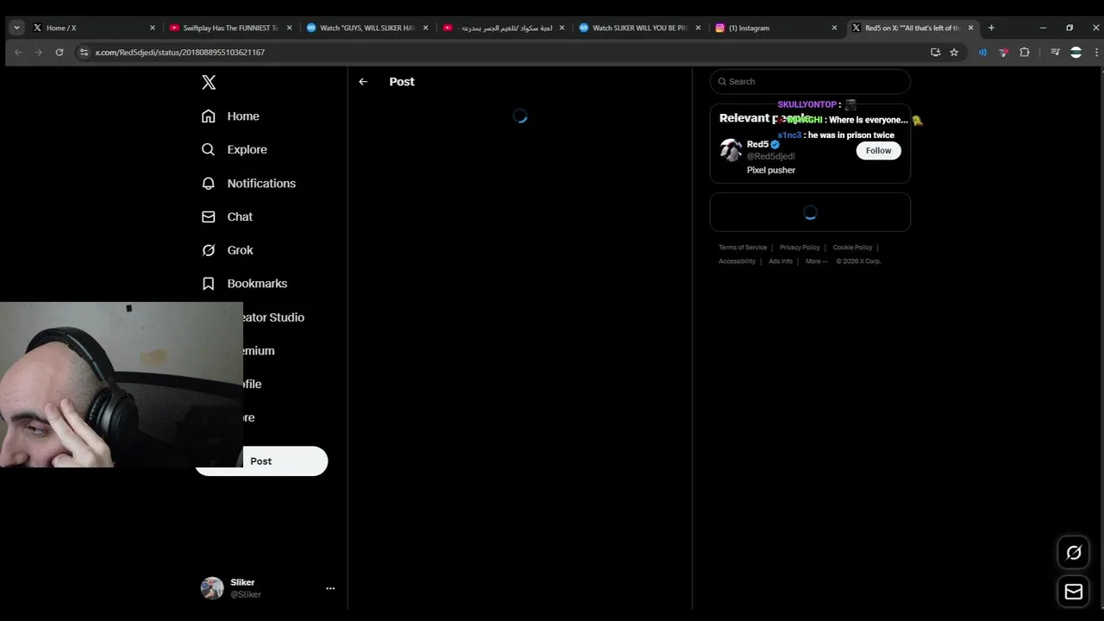Open Terms of Service link
Viewport: 1104px width, 621px height.
coord(743,248)
